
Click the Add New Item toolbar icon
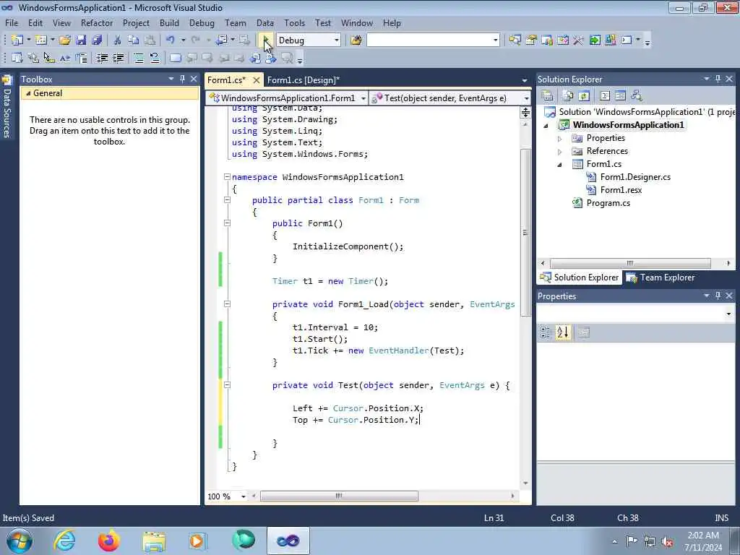[41, 40]
